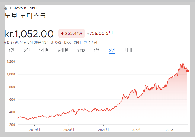
Task: Click the 노보 노디스크 stock title
Action: [25, 16]
